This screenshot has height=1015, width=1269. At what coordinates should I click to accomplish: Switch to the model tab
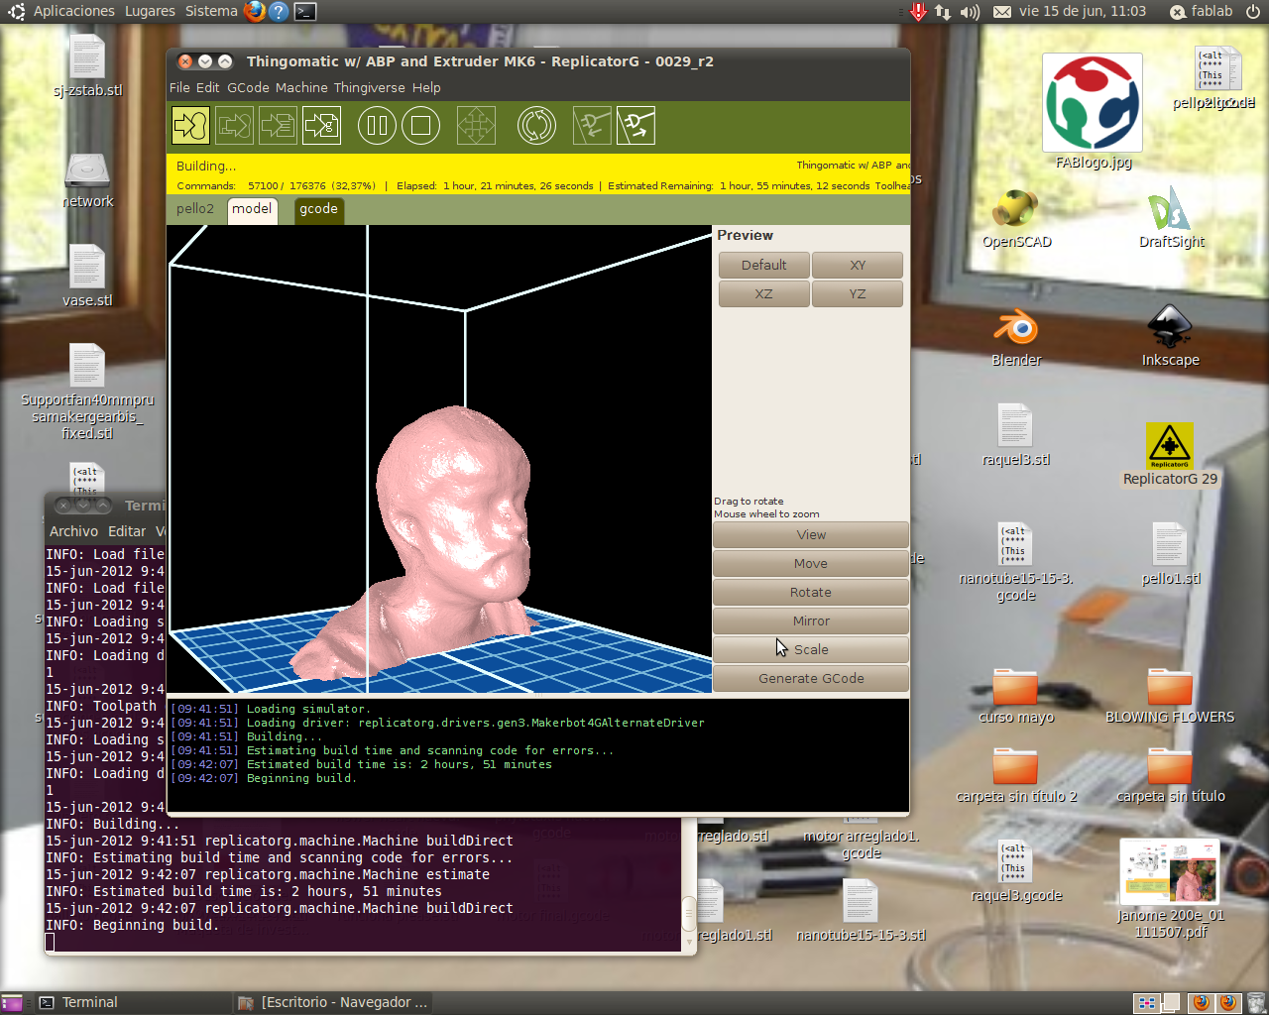point(252,209)
